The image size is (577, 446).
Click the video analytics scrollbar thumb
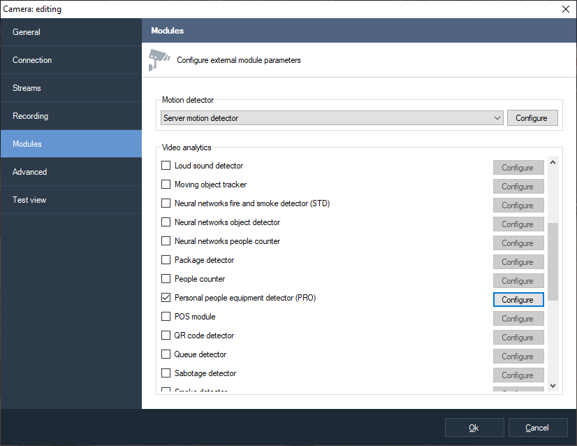[553, 261]
